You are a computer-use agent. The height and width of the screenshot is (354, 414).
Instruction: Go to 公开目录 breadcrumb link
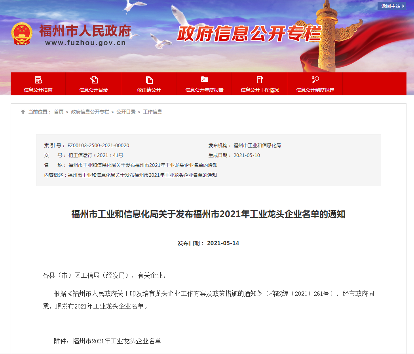[x=126, y=112]
